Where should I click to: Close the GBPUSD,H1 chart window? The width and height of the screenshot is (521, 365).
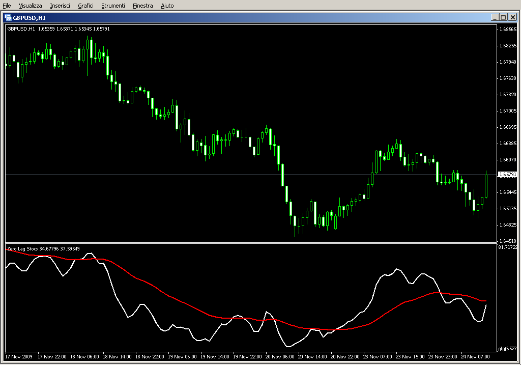[x=513, y=17]
